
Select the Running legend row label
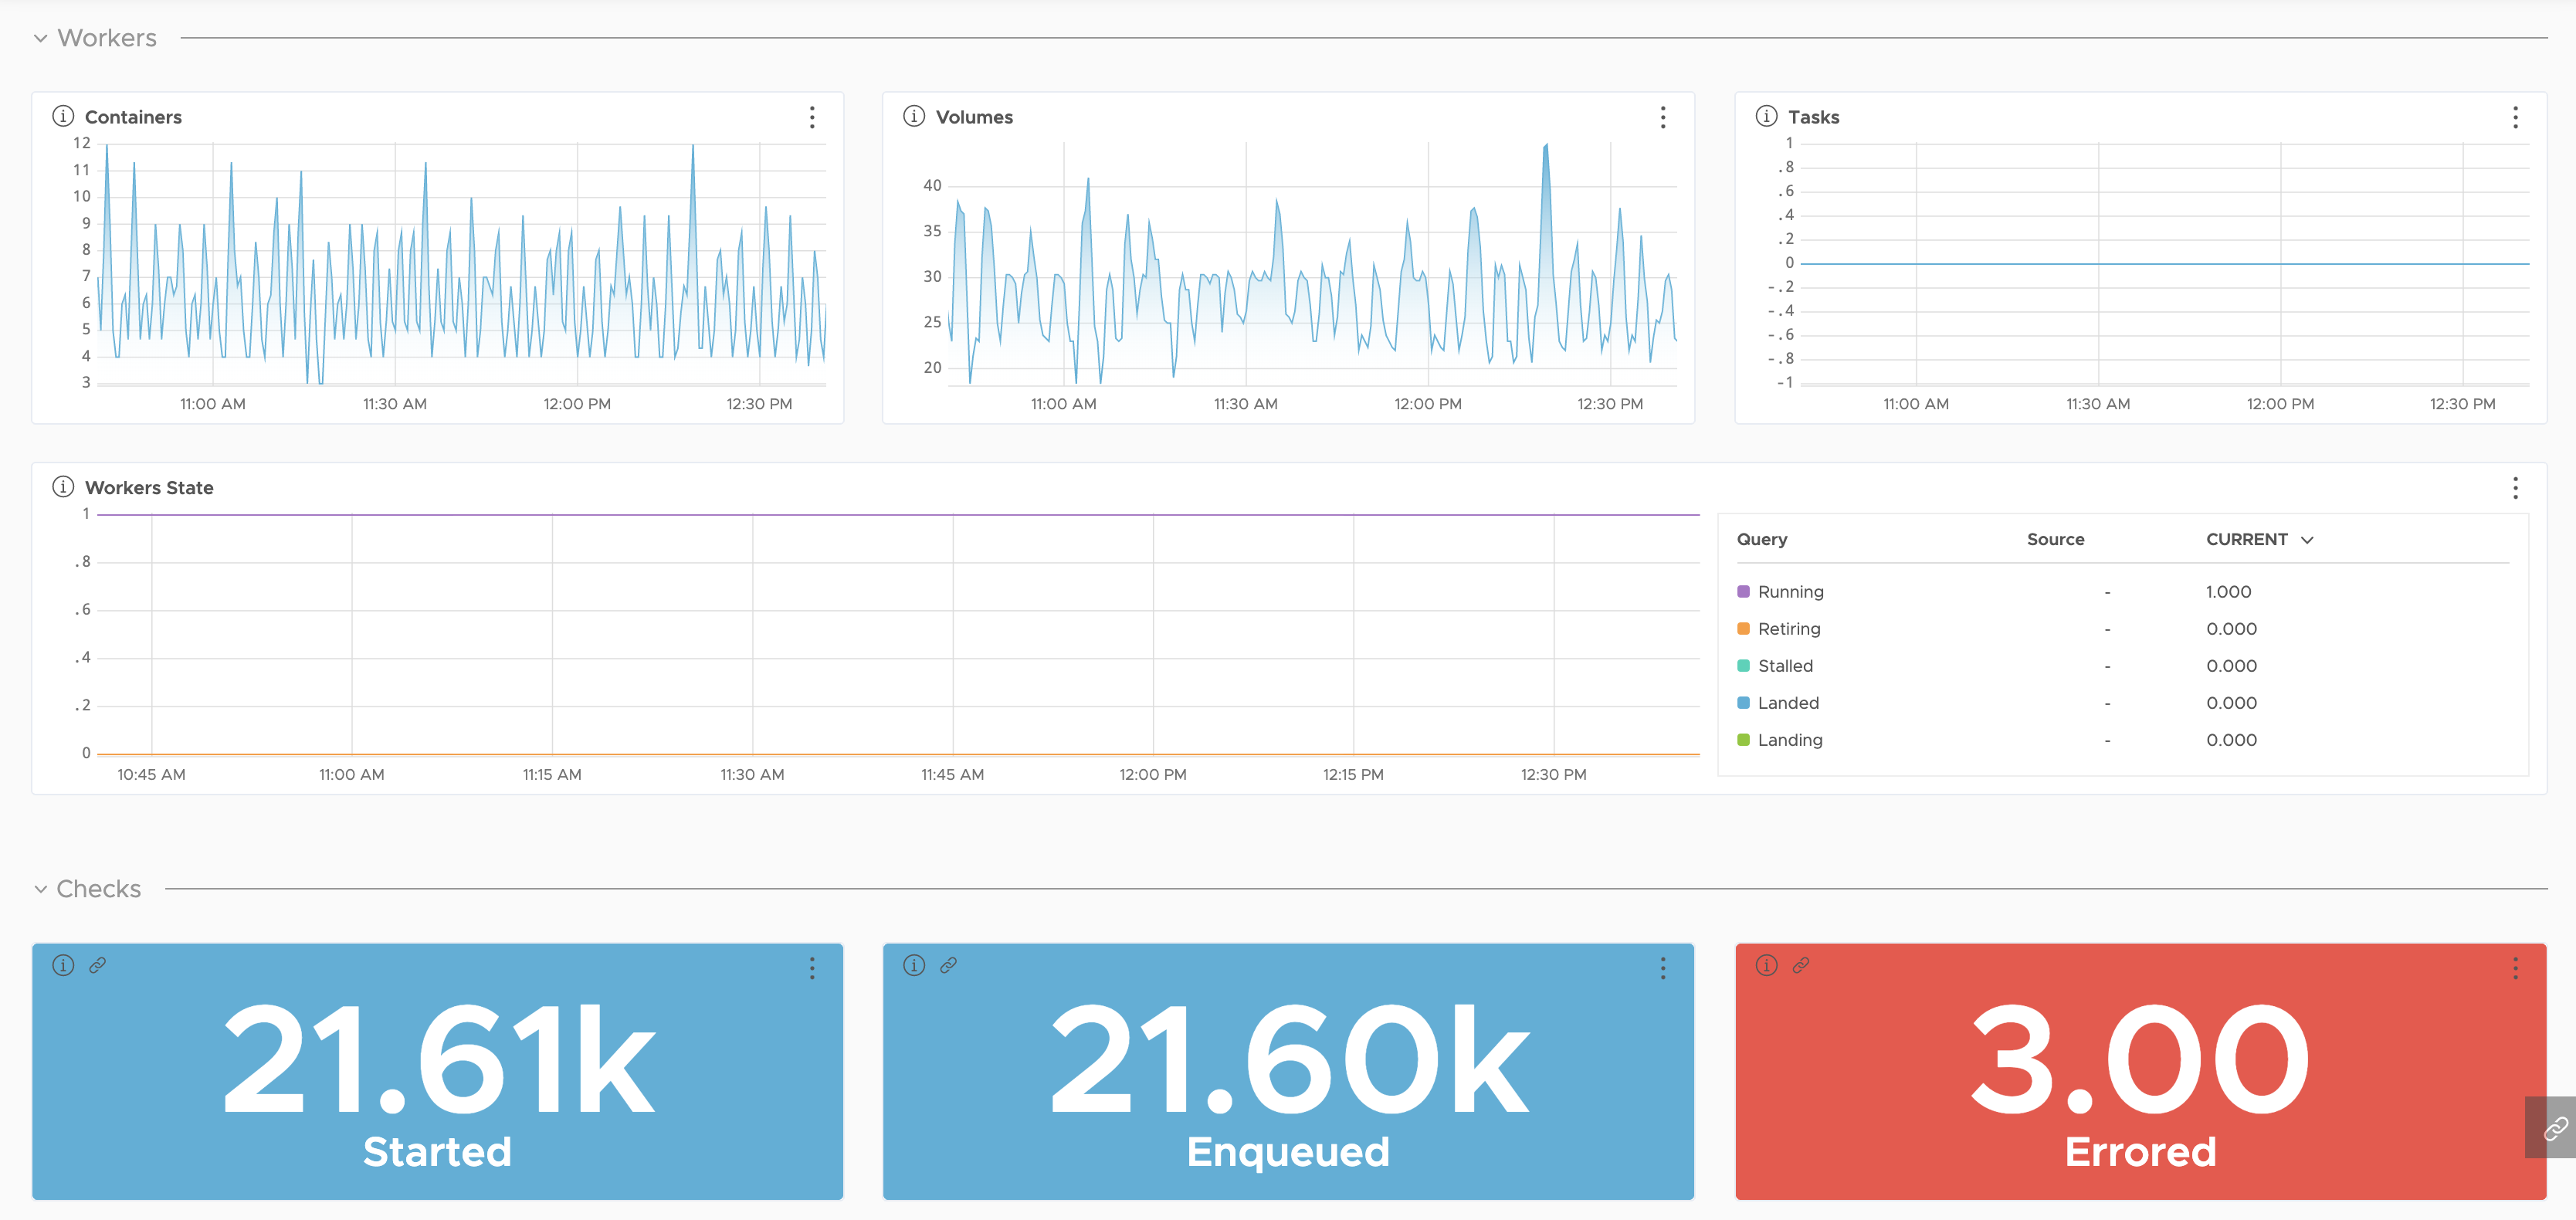[1790, 592]
